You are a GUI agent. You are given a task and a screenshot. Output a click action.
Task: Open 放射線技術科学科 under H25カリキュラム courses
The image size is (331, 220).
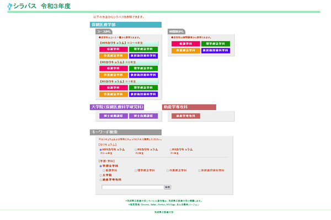[143, 56]
